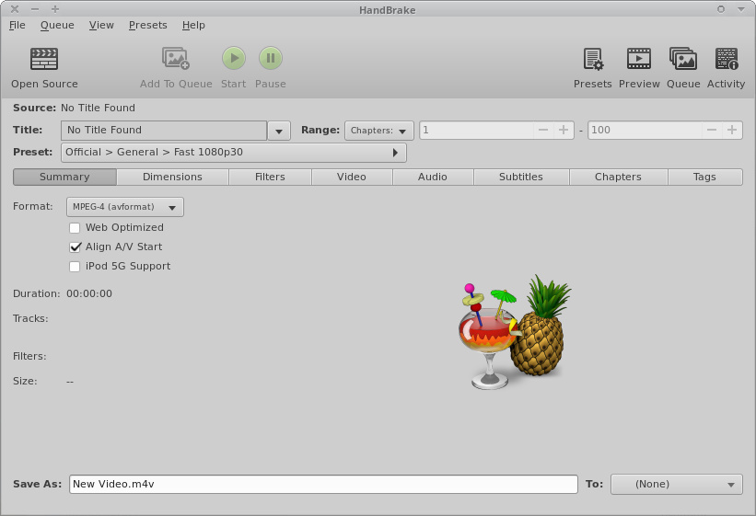Open the Queue icon in toolbar
This screenshot has height=516, width=756.
pyautogui.click(x=683, y=60)
